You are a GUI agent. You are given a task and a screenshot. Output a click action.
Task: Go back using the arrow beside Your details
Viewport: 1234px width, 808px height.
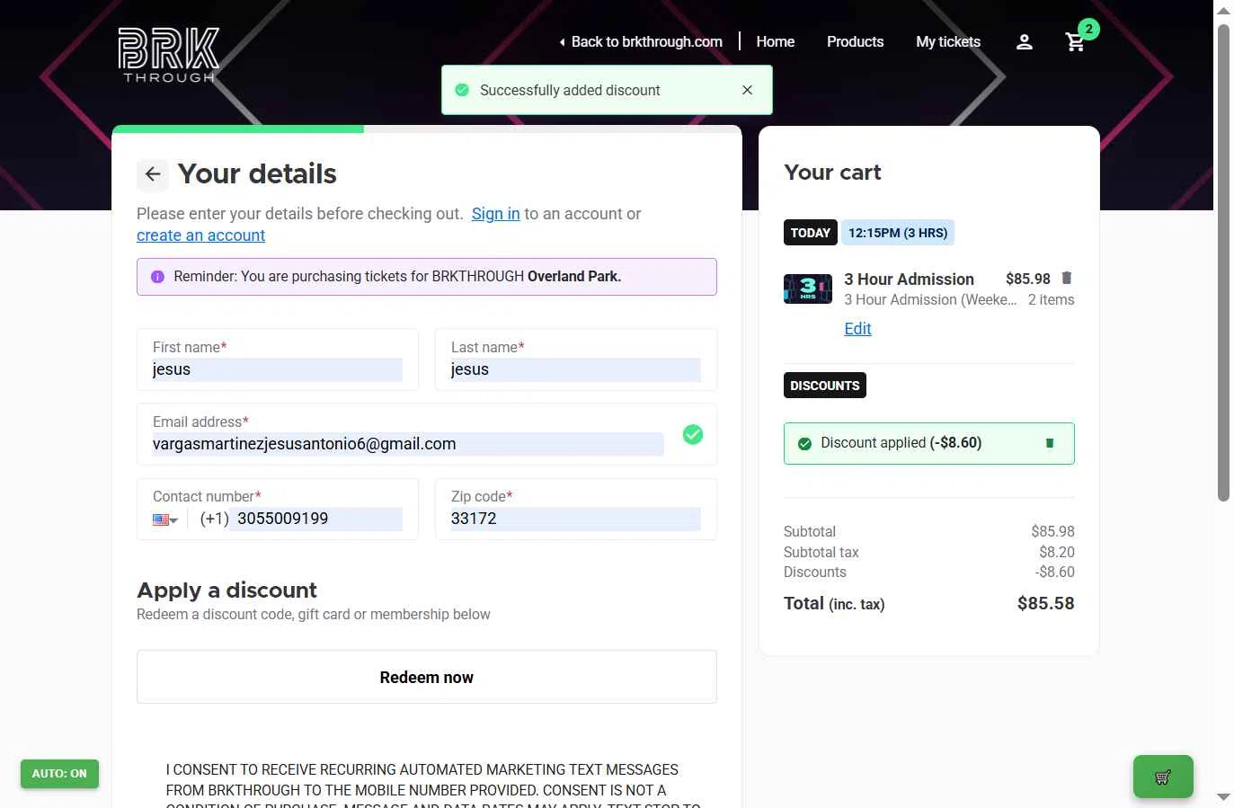153,174
